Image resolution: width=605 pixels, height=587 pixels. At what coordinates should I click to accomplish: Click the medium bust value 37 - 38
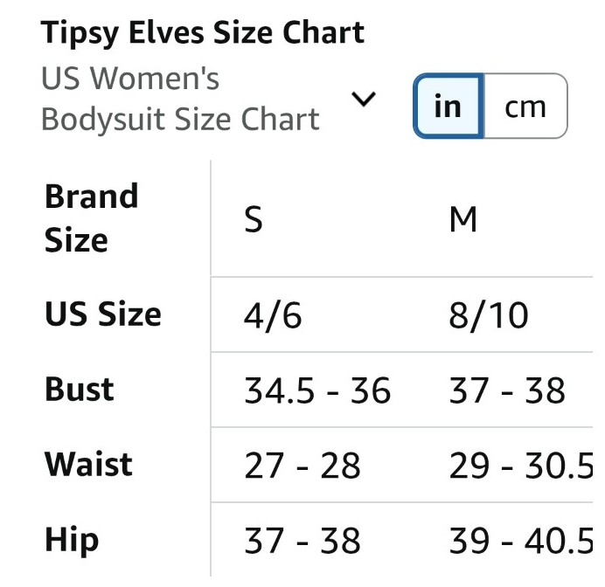pos(507,390)
